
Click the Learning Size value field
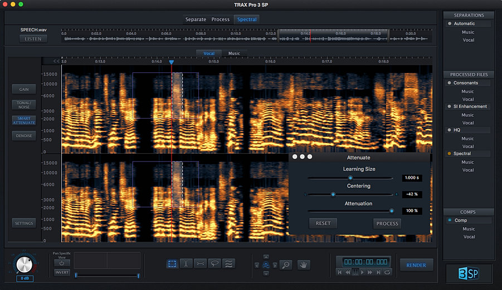click(413, 178)
